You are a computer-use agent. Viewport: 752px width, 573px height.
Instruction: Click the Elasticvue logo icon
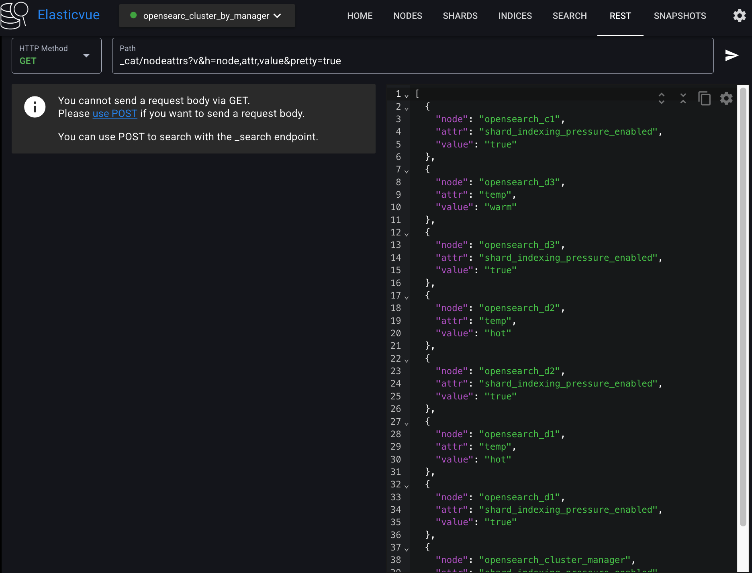pyautogui.click(x=14, y=15)
